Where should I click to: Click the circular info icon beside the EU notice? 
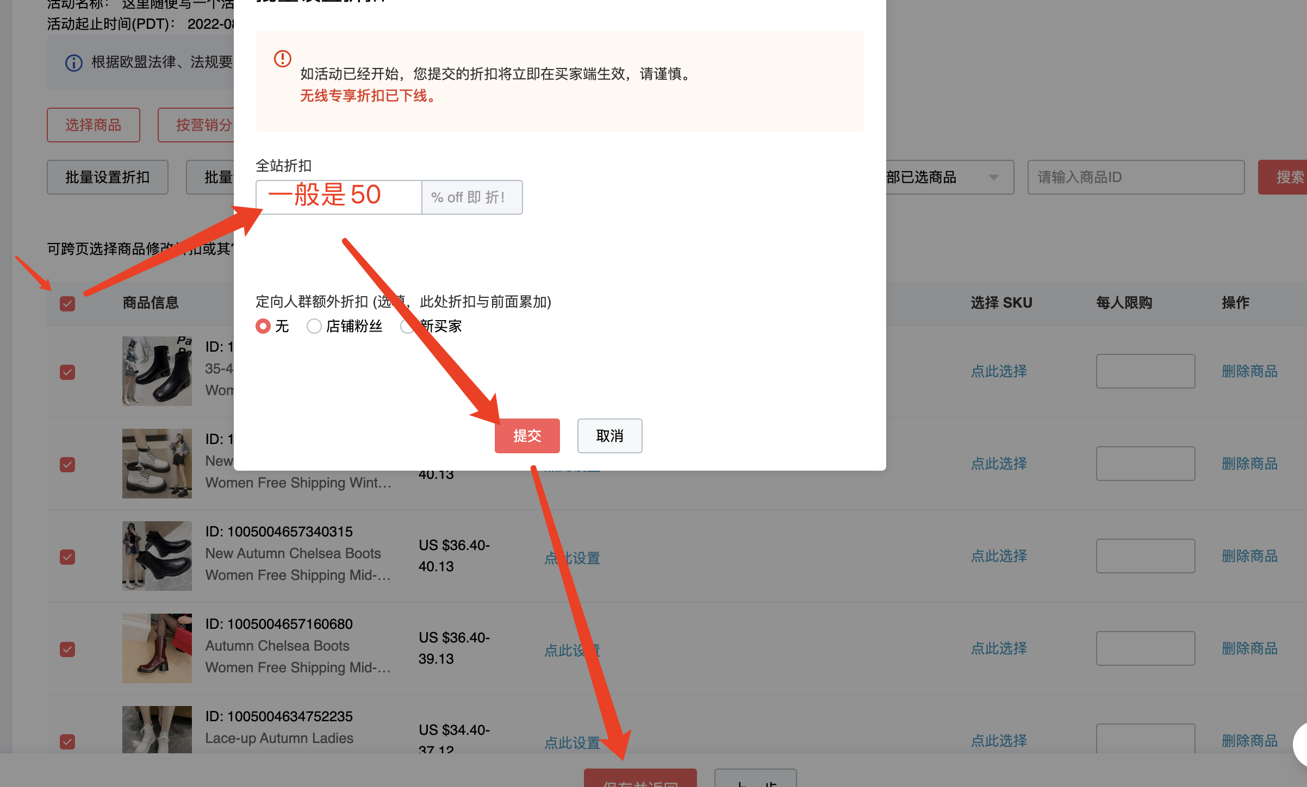[x=73, y=63]
